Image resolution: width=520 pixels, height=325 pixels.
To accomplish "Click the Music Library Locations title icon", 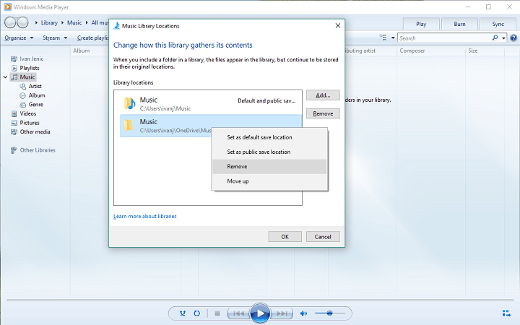I will pyautogui.click(x=116, y=26).
